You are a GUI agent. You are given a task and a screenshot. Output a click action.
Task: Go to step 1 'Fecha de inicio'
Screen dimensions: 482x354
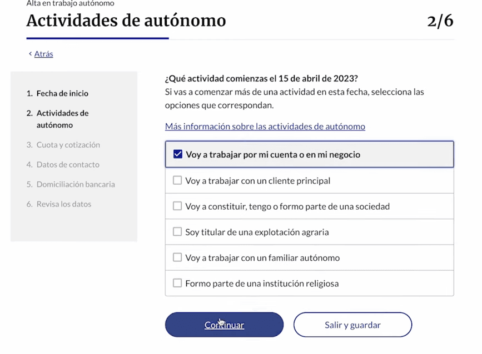tap(62, 93)
